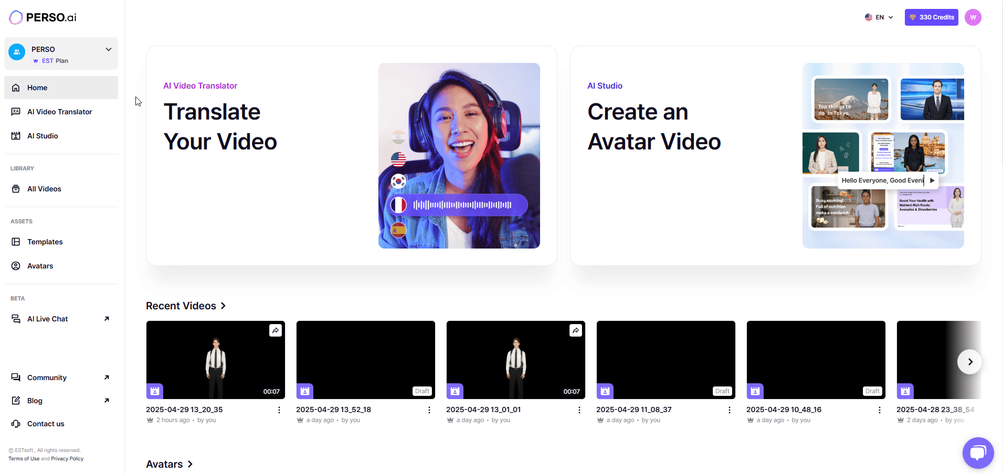This screenshot has height=474, width=1003.
Task: Click the Avatars section heading
Action: pyautogui.click(x=164, y=464)
